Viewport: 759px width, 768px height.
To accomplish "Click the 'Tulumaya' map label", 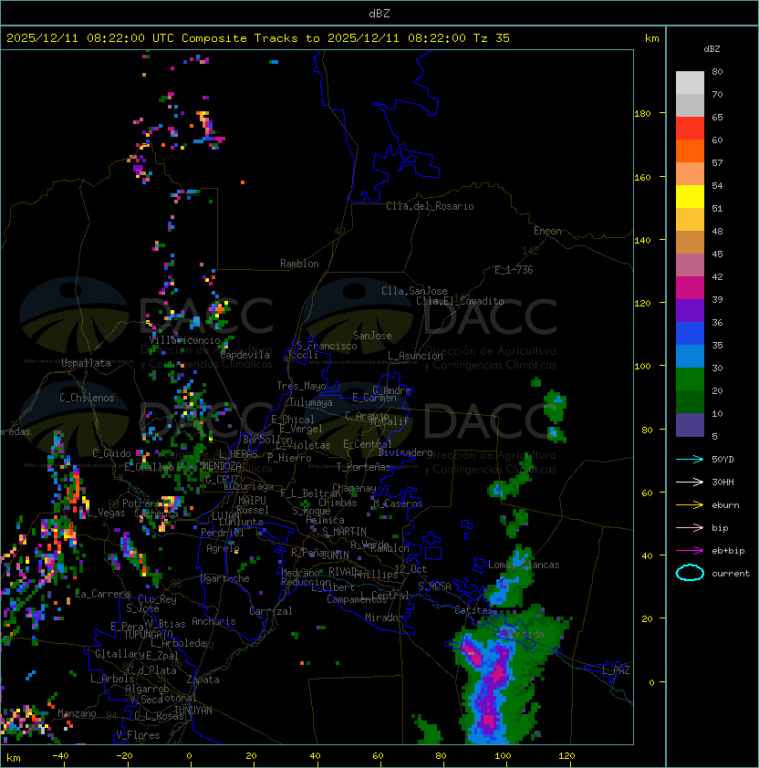I will pyautogui.click(x=311, y=402).
